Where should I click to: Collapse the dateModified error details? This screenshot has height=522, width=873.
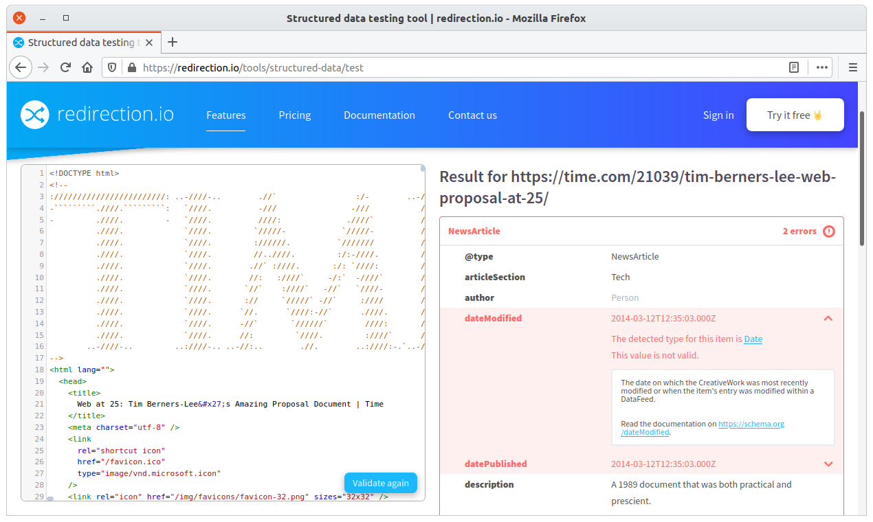(828, 318)
